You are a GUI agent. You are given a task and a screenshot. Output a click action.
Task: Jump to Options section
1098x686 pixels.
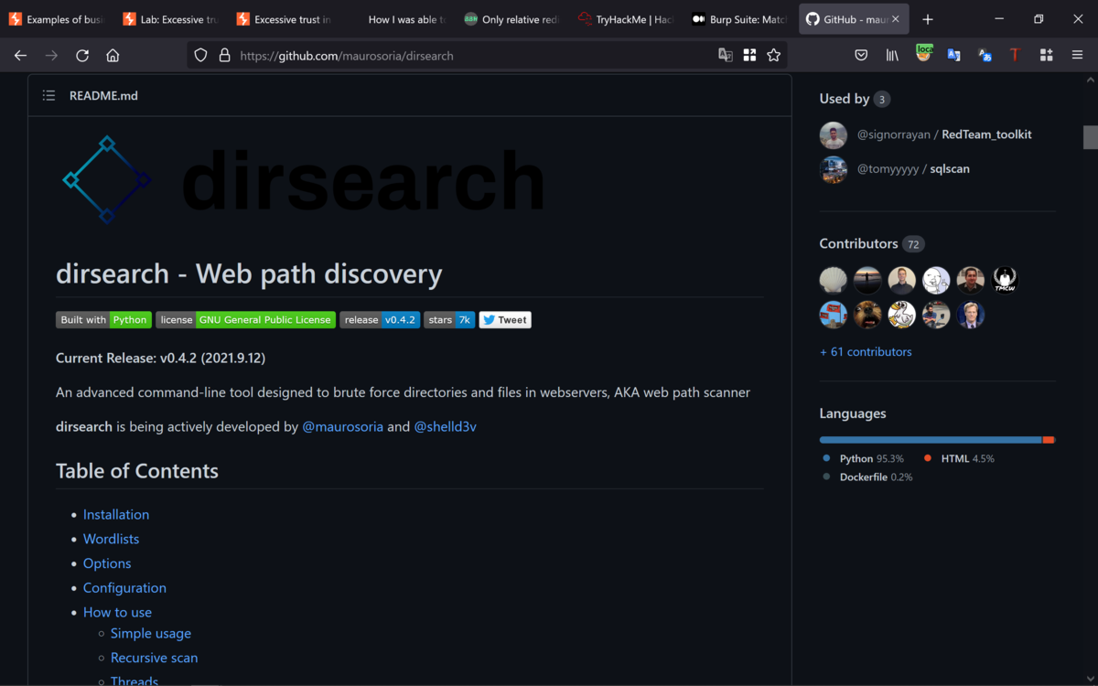[107, 563]
